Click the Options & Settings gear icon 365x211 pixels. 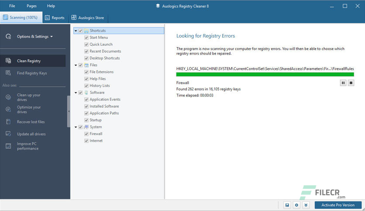click(x=8, y=37)
